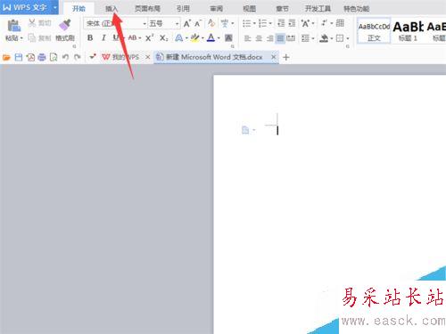Open numbered list style dropdown arrow
Screen dimensions: 446x334
[x=270, y=23]
